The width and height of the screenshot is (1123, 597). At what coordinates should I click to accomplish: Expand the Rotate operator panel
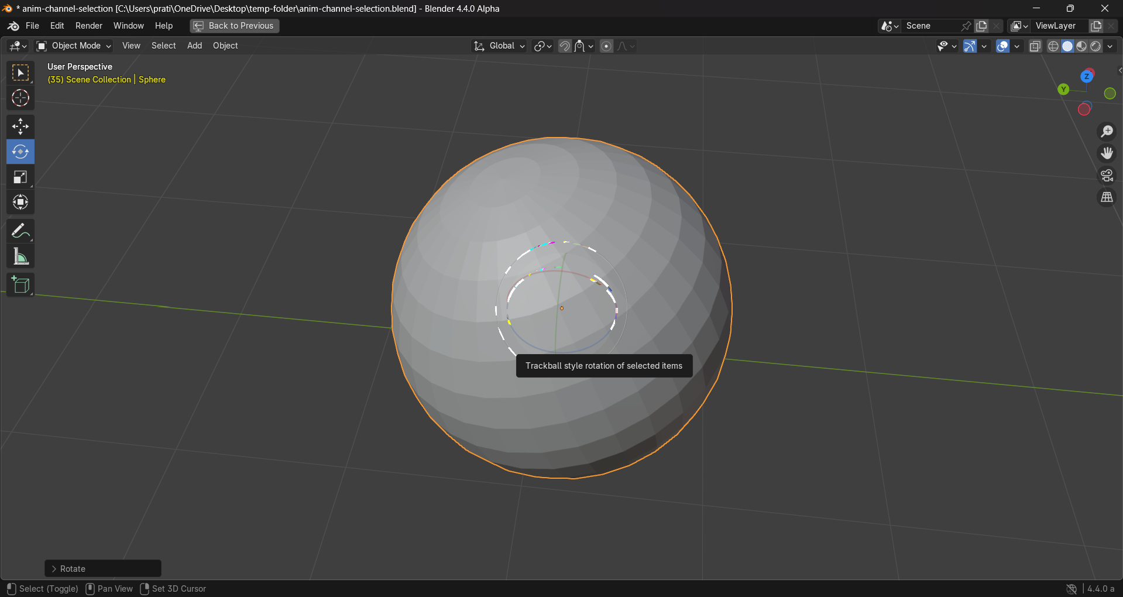pyautogui.click(x=103, y=568)
